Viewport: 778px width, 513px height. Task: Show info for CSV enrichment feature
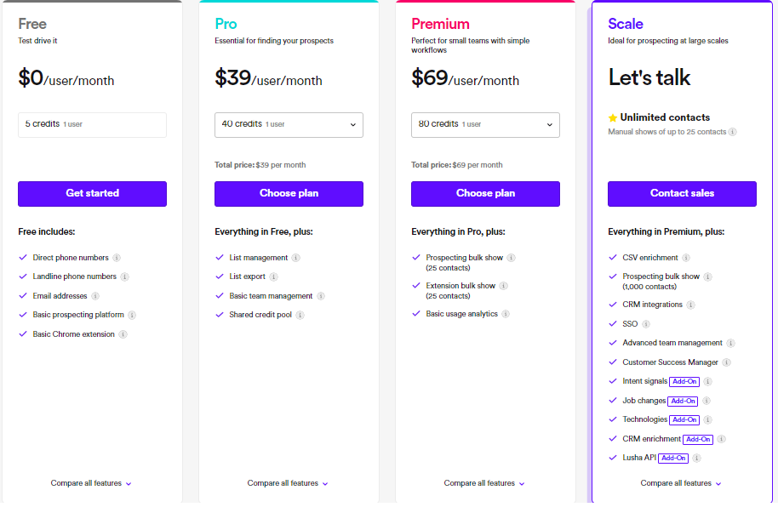click(686, 258)
